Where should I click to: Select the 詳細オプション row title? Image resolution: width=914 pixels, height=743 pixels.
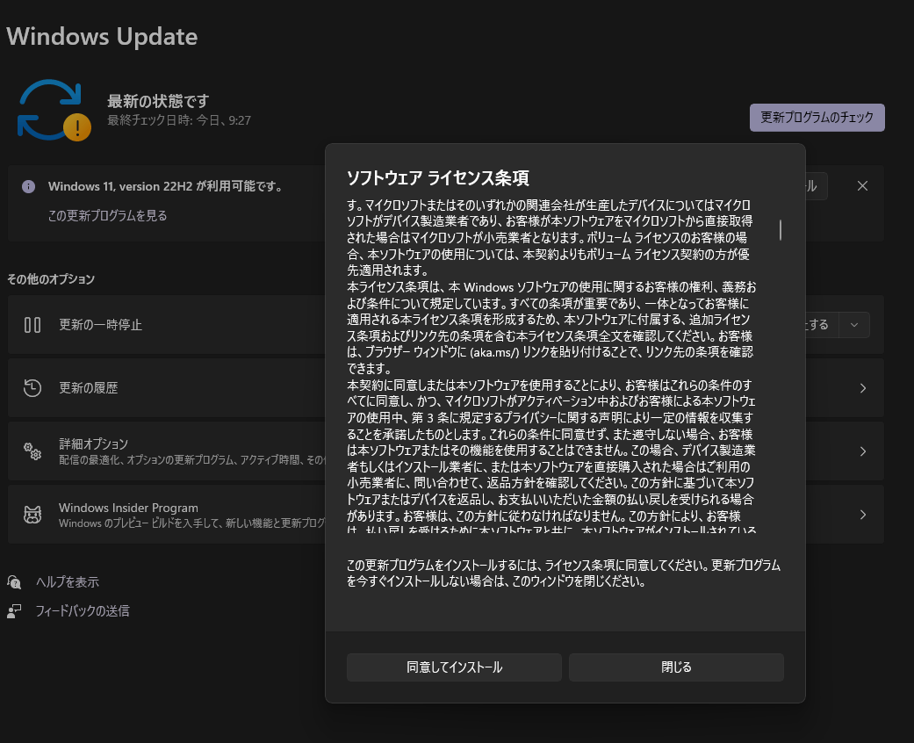coord(93,444)
